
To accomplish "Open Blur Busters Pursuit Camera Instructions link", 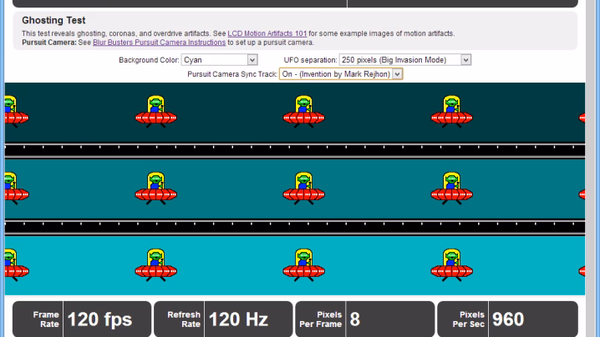I will pos(159,43).
